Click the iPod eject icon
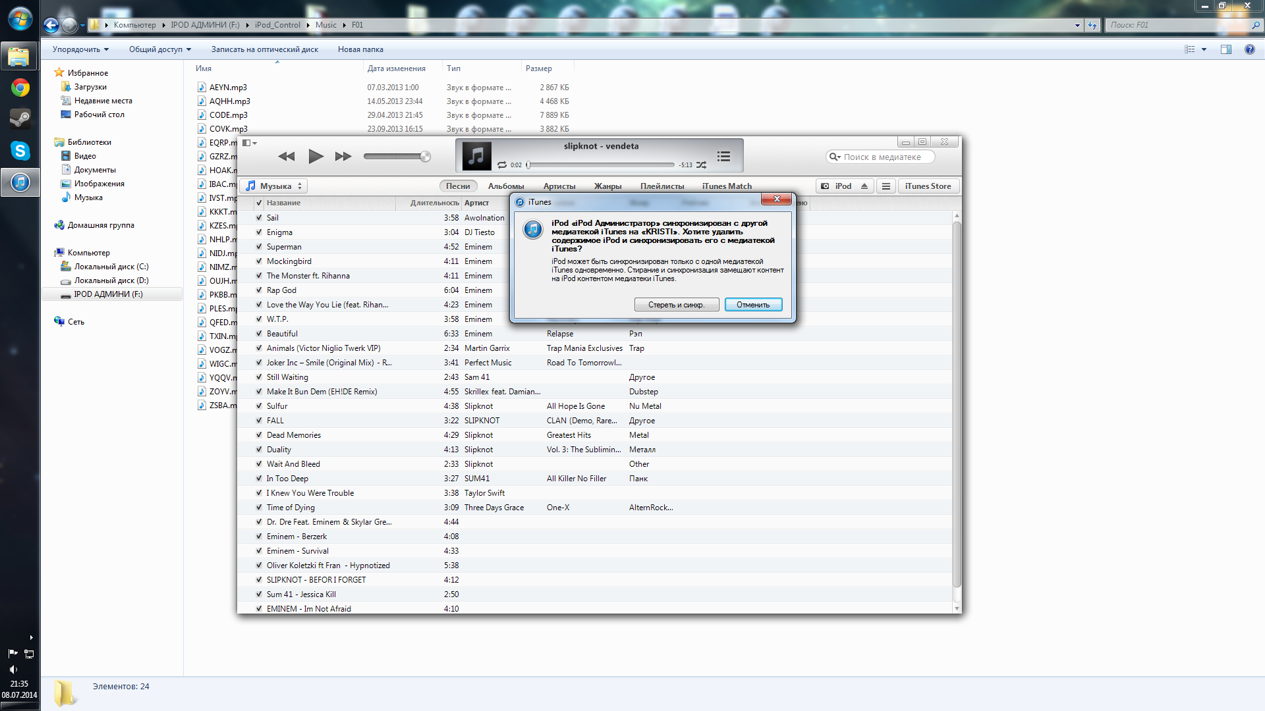This screenshot has height=711, width=1265. point(864,186)
